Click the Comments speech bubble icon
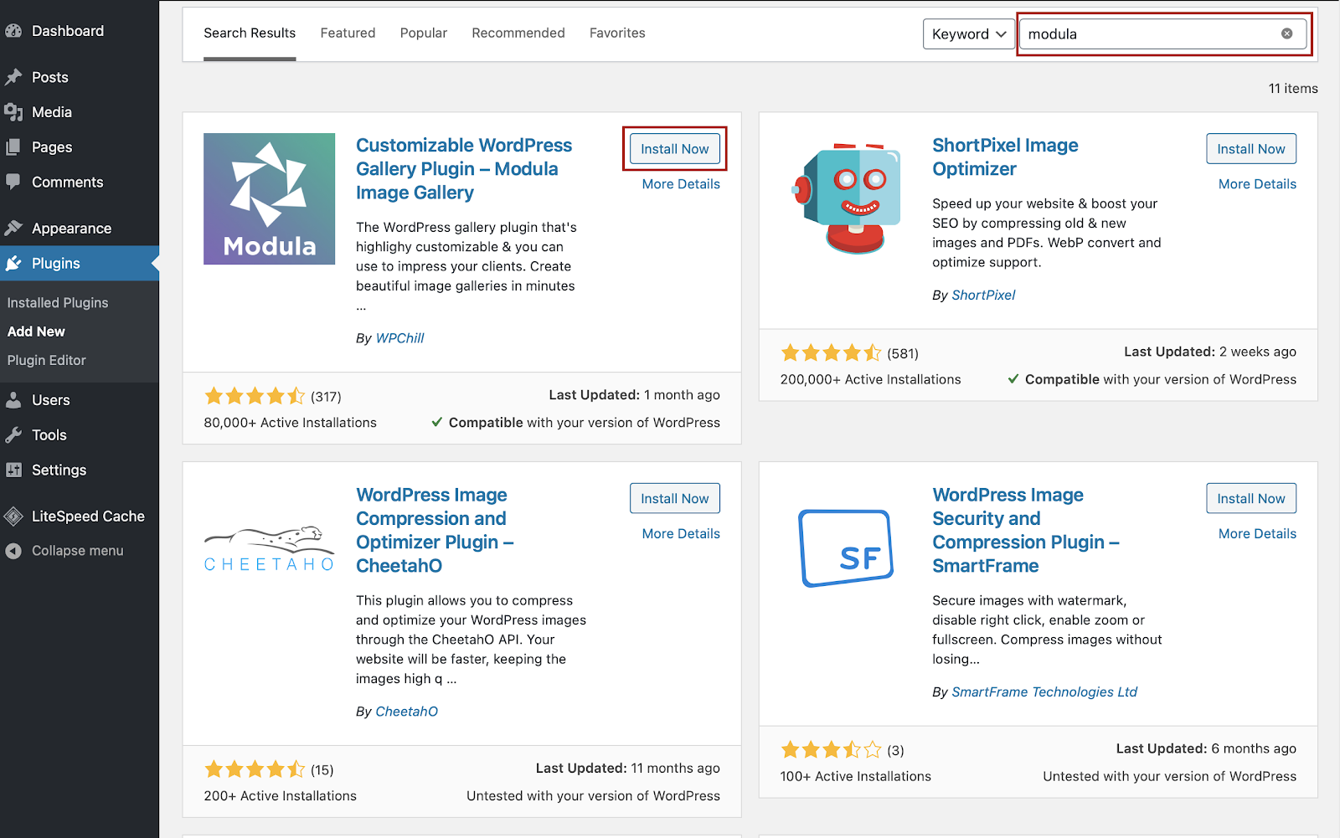 click(x=13, y=182)
